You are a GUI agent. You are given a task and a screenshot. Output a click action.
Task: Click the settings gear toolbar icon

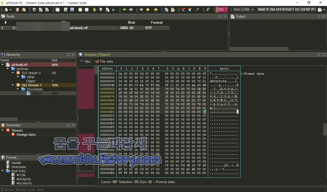(x=34, y=10)
